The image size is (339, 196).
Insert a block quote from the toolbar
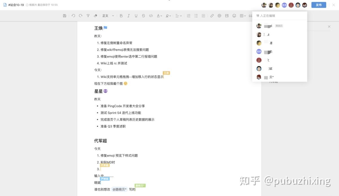click(250, 16)
